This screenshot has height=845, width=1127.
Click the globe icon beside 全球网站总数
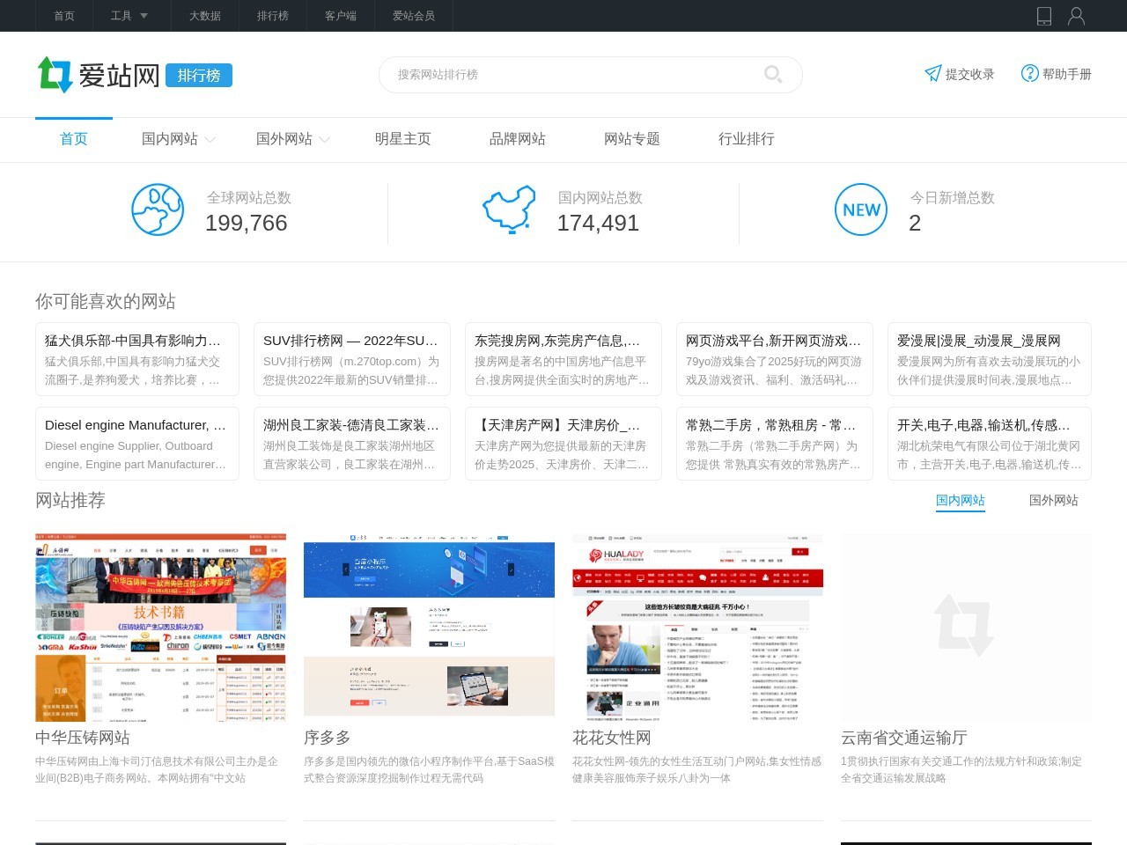point(158,210)
